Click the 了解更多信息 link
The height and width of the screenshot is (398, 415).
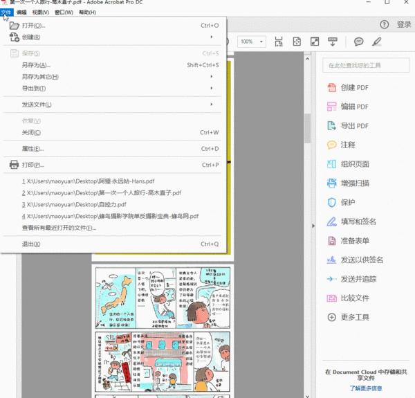pyautogui.click(x=366, y=388)
